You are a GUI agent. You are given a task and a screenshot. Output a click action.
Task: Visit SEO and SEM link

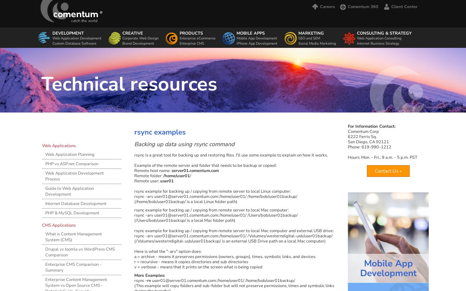(x=309, y=38)
